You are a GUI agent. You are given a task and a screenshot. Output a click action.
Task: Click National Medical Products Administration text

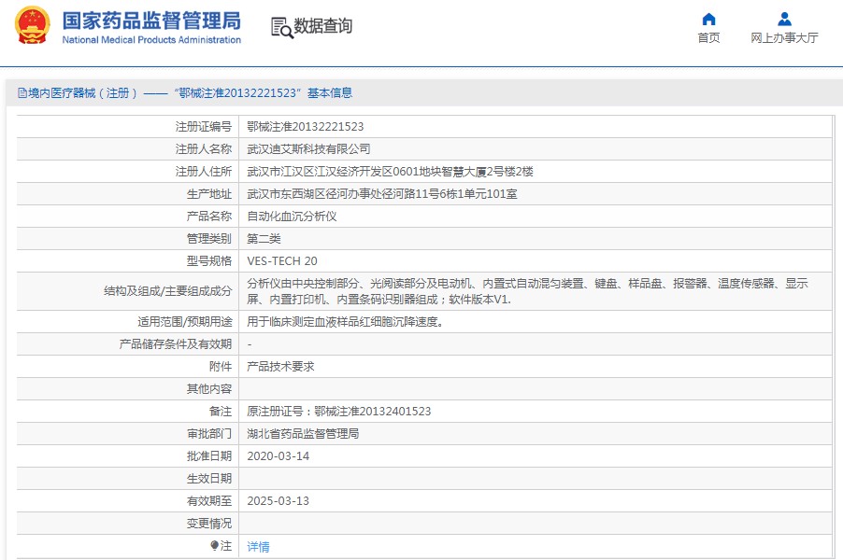click(x=151, y=40)
